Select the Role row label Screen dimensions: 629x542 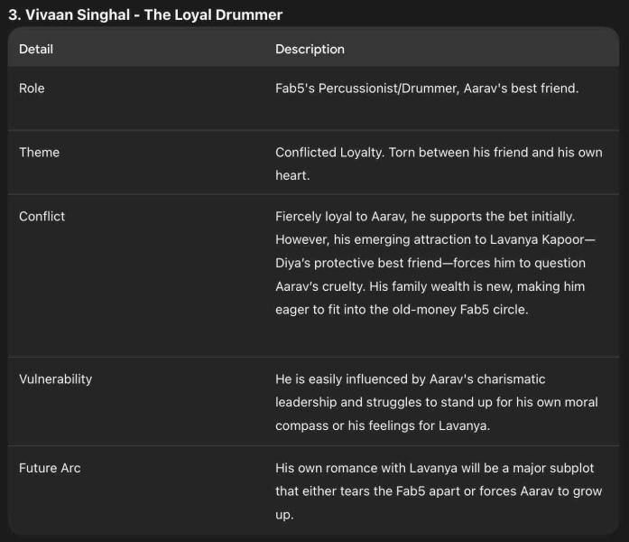pos(32,89)
